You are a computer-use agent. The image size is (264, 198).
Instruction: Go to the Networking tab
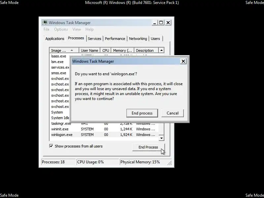click(x=138, y=39)
